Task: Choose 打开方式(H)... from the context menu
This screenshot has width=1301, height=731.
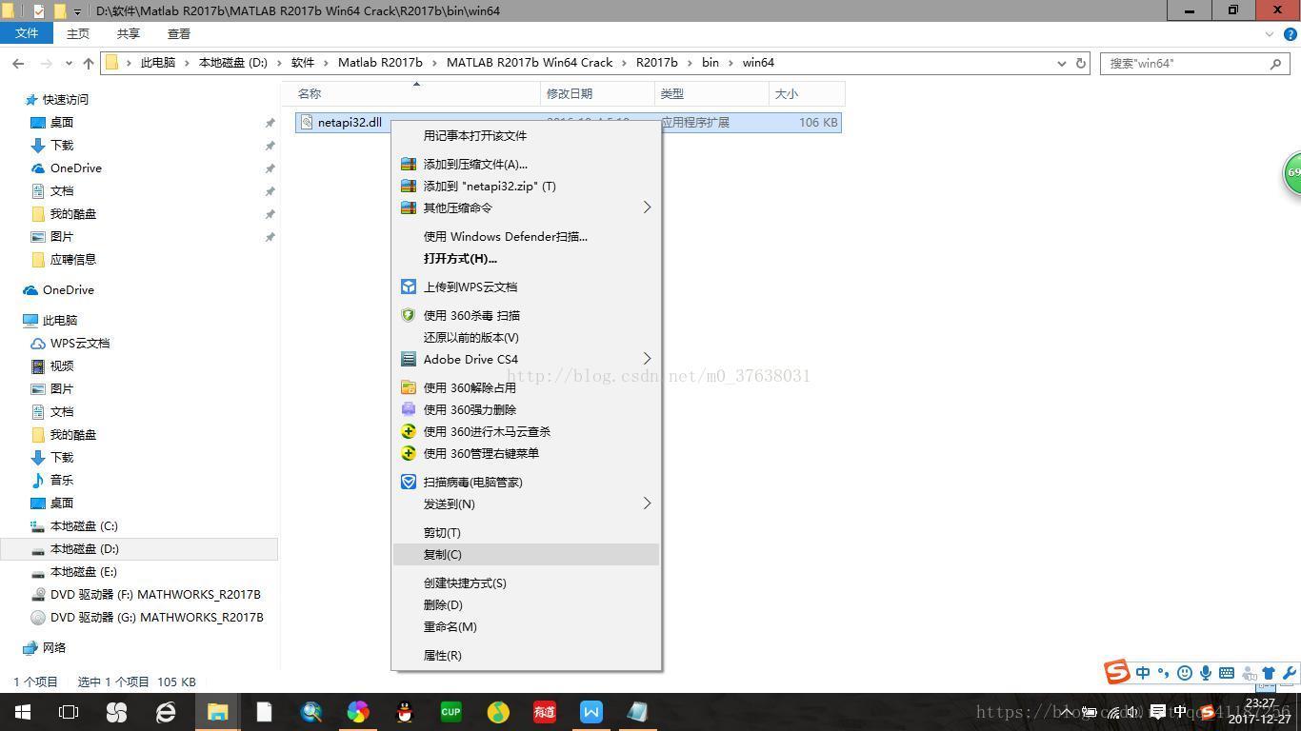Action: point(526,258)
